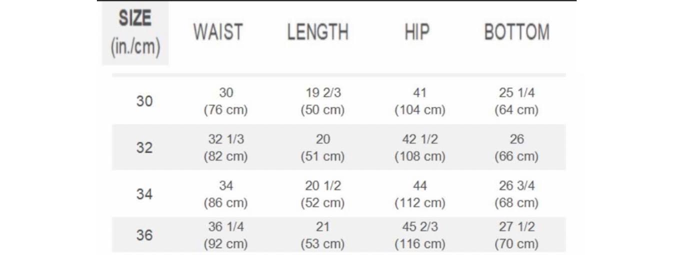This screenshot has width=683, height=255.
Task: Click the WAIST column header
Action: (218, 32)
